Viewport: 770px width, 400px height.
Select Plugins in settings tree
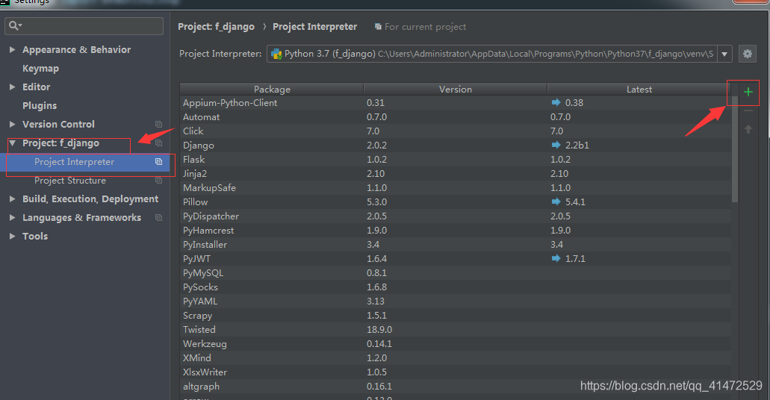click(x=40, y=105)
